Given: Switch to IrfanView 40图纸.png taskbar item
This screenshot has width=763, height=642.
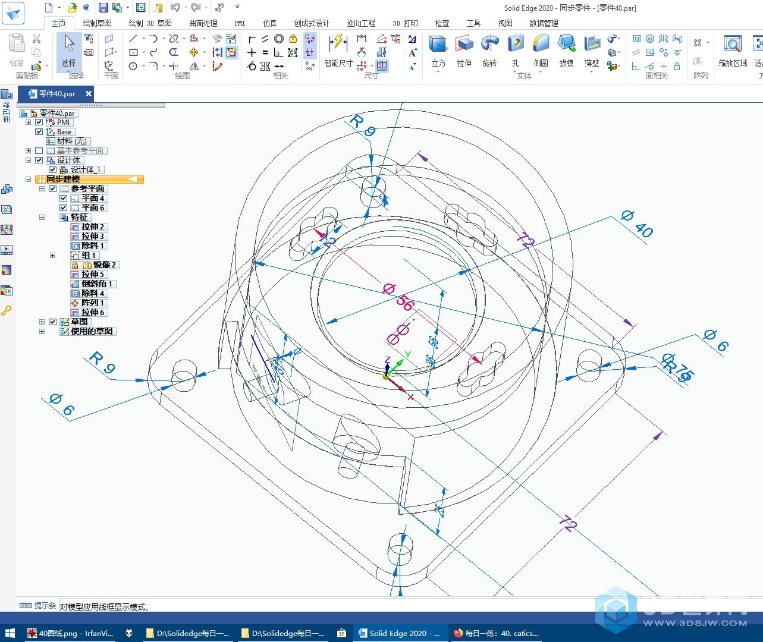Looking at the screenshot, I should [x=70, y=633].
